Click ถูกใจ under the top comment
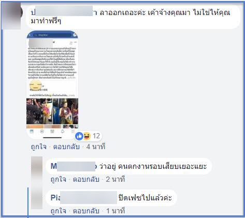This screenshot has height=218, width=245. coord(39,147)
